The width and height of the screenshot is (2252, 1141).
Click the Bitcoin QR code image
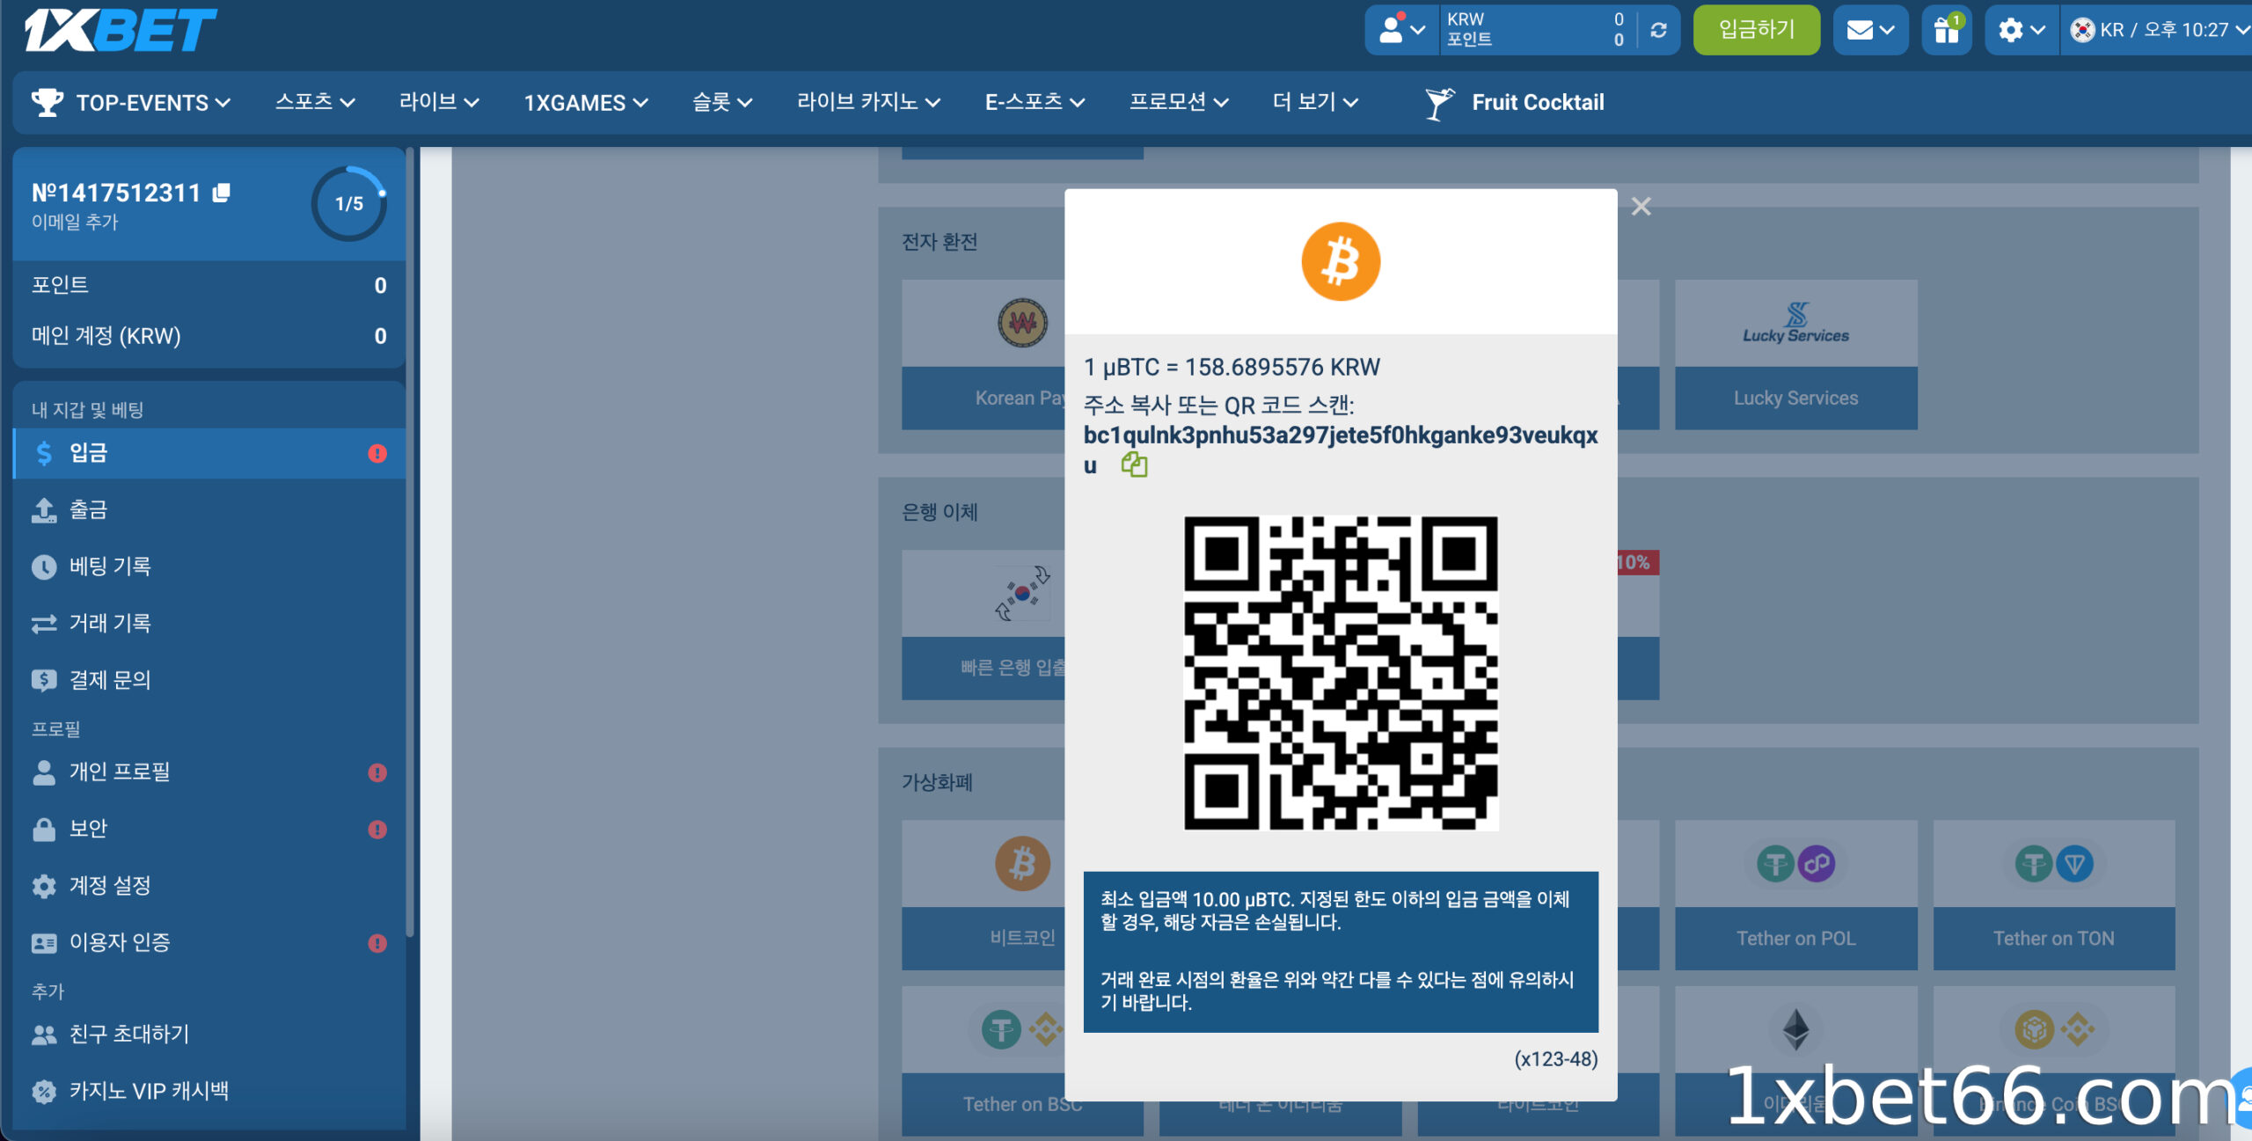(x=1341, y=673)
